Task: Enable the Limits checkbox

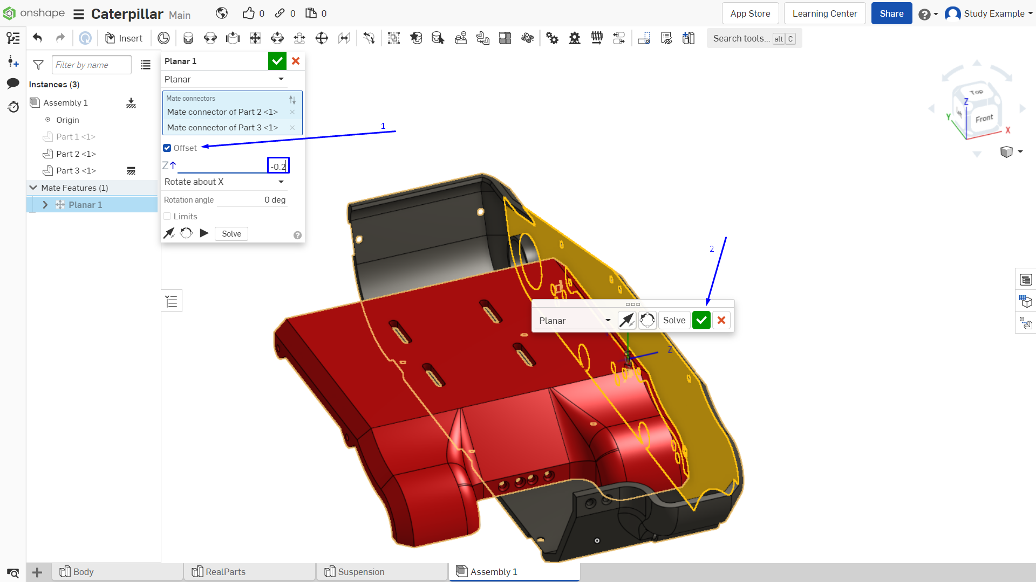Action: pos(167,217)
